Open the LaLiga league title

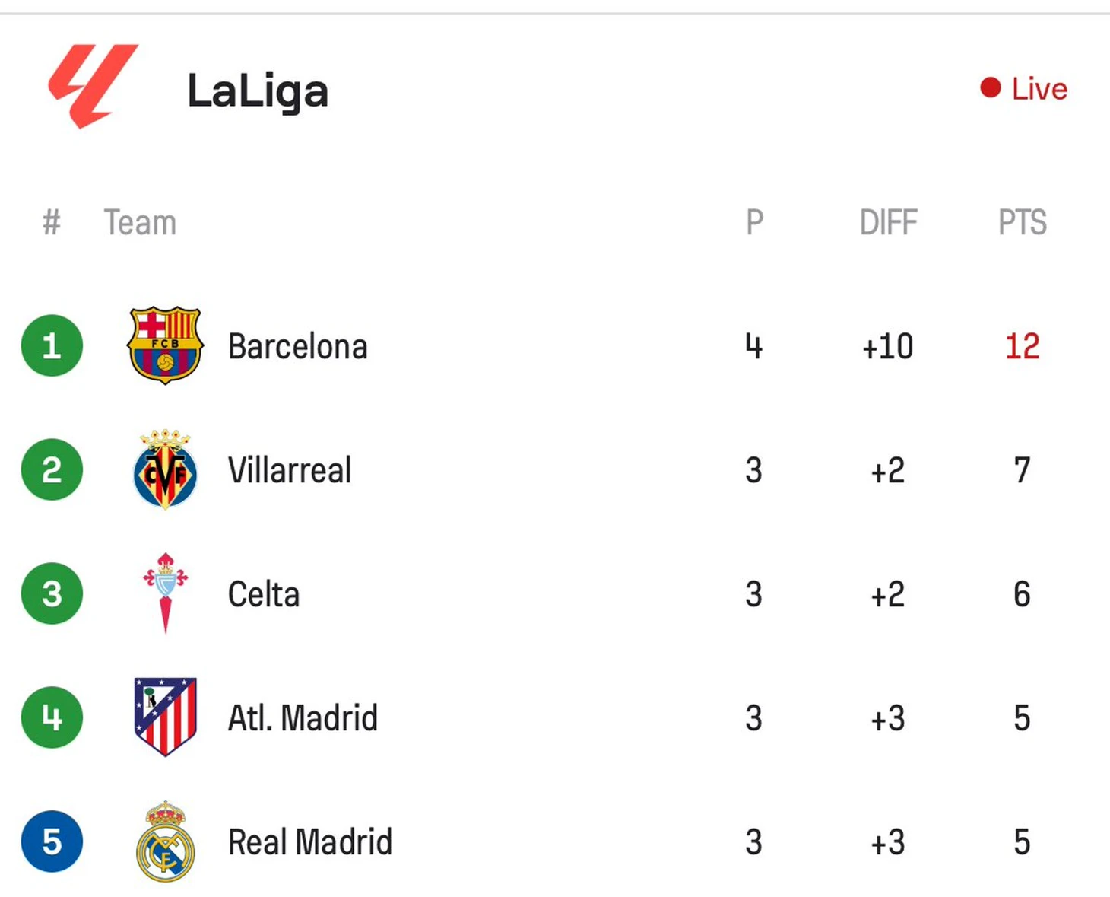258,92
